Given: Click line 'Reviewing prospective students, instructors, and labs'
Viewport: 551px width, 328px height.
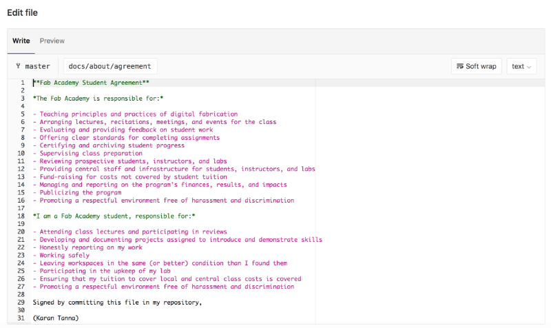Looking at the screenshot, I should point(130,161).
